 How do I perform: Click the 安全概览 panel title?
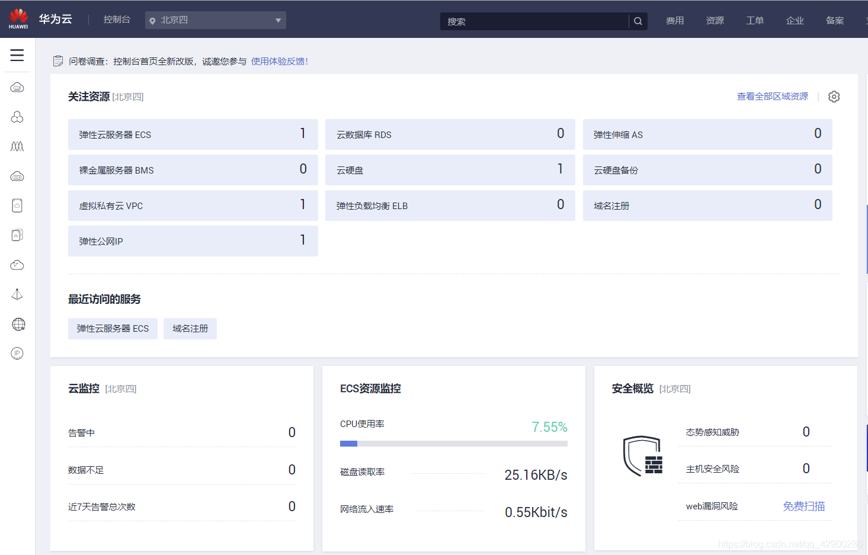(632, 389)
